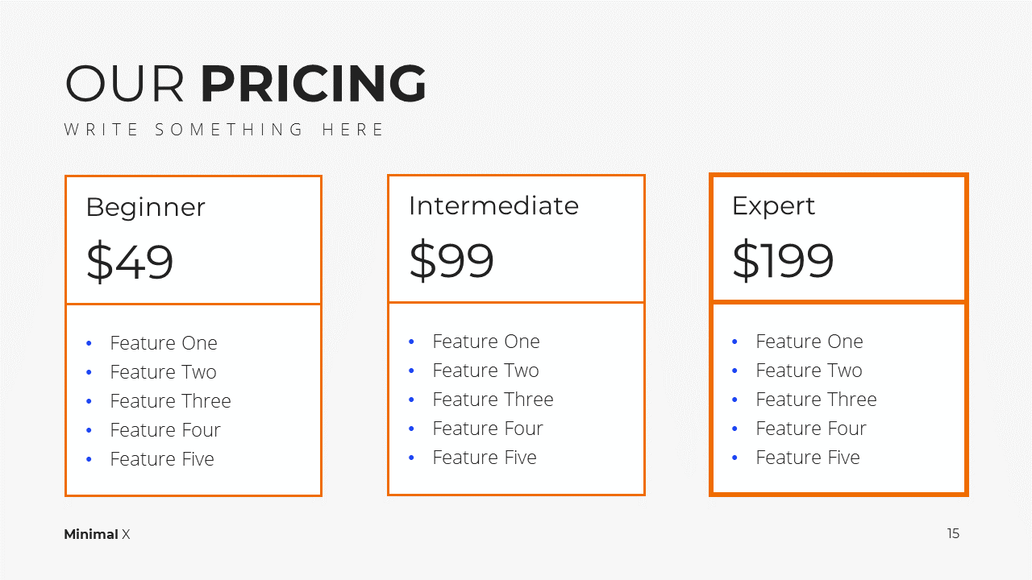Click the WRITE SOMETHING HERE subtitle
The width and height of the screenshot is (1032, 580).
point(225,130)
